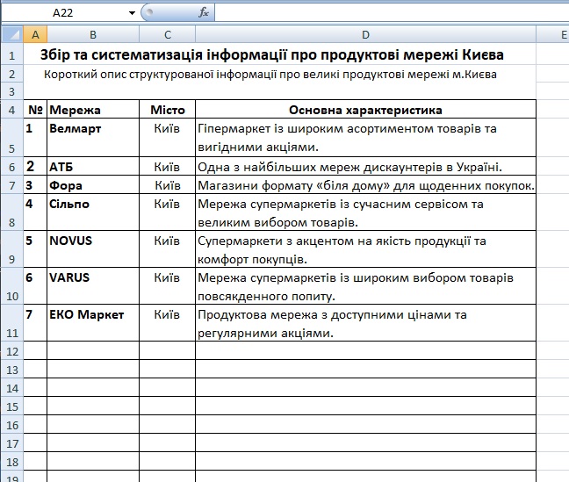Viewport: 569px width, 482px height.
Task: Select row 3 header
Action: [12, 91]
